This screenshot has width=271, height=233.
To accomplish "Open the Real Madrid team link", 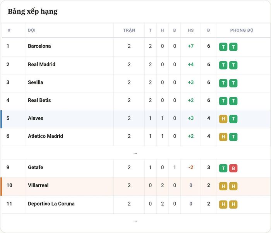I will [42, 64].
